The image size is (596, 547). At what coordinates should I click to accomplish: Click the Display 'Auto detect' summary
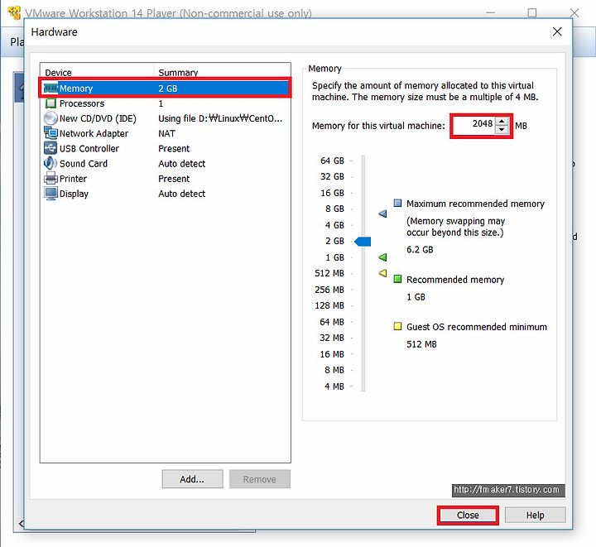tap(181, 194)
